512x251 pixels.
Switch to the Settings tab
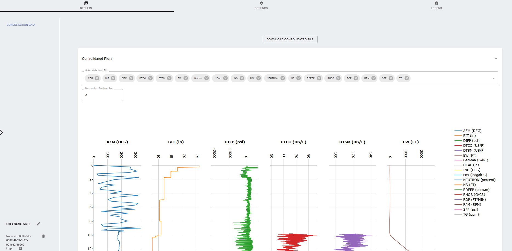(261, 5)
